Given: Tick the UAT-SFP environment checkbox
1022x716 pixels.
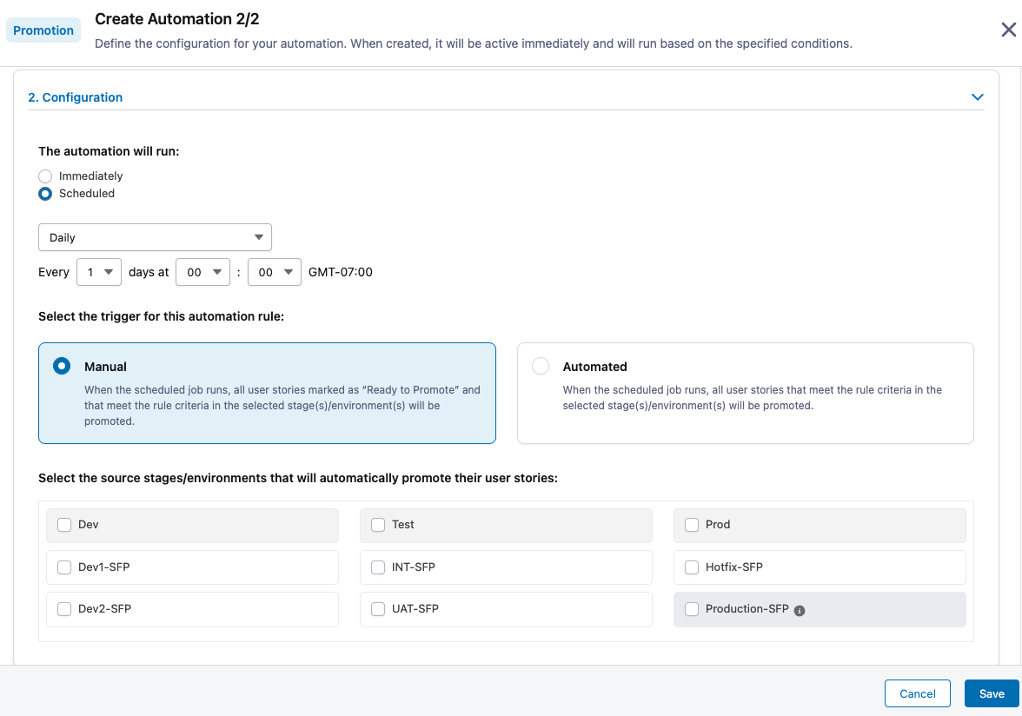Looking at the screenshot, I should [x=378, y=609].
